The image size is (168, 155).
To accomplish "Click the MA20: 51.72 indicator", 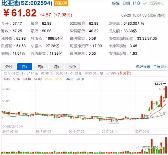I will point(53,79).
